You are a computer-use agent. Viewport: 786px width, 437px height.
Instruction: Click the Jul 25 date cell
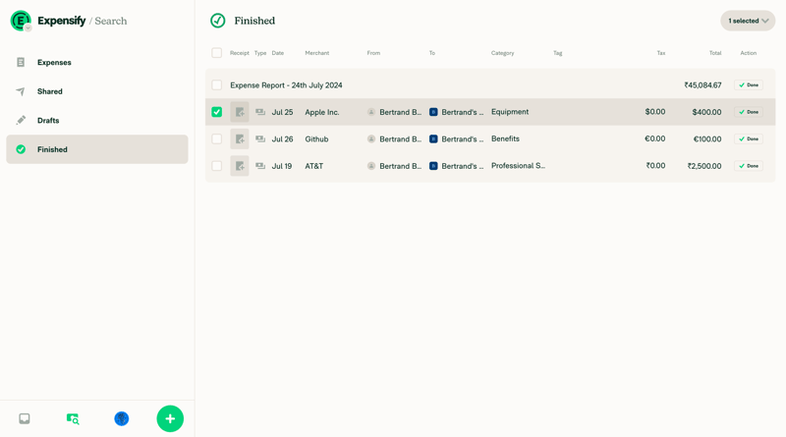(x=282, y=112)
